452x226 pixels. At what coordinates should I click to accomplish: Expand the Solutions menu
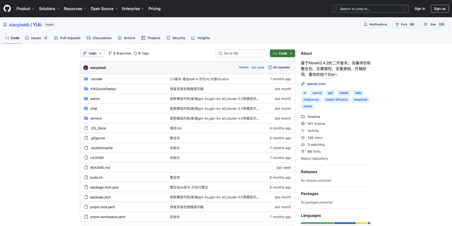pos(49,9)
